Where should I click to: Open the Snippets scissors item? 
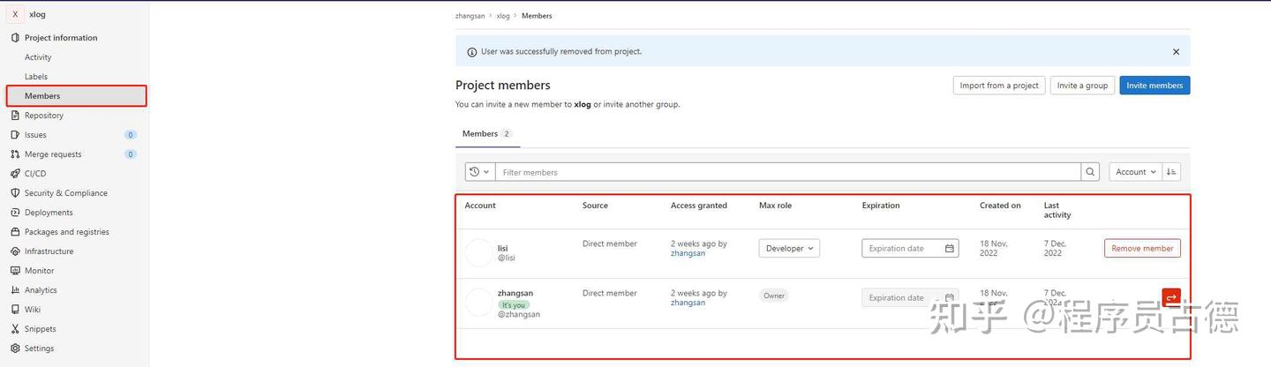(x=40, y=329)
